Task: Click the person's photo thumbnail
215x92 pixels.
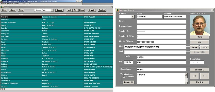Action: pyautogui.click(x=200, y=25)
